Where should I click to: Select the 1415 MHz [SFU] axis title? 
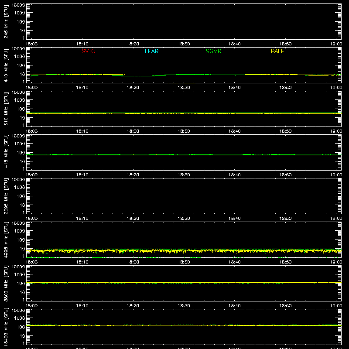(x=6, y=152)
